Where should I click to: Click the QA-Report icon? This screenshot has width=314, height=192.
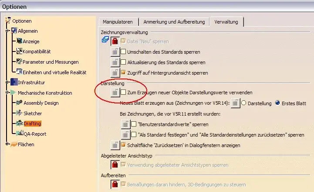point(19,134)
